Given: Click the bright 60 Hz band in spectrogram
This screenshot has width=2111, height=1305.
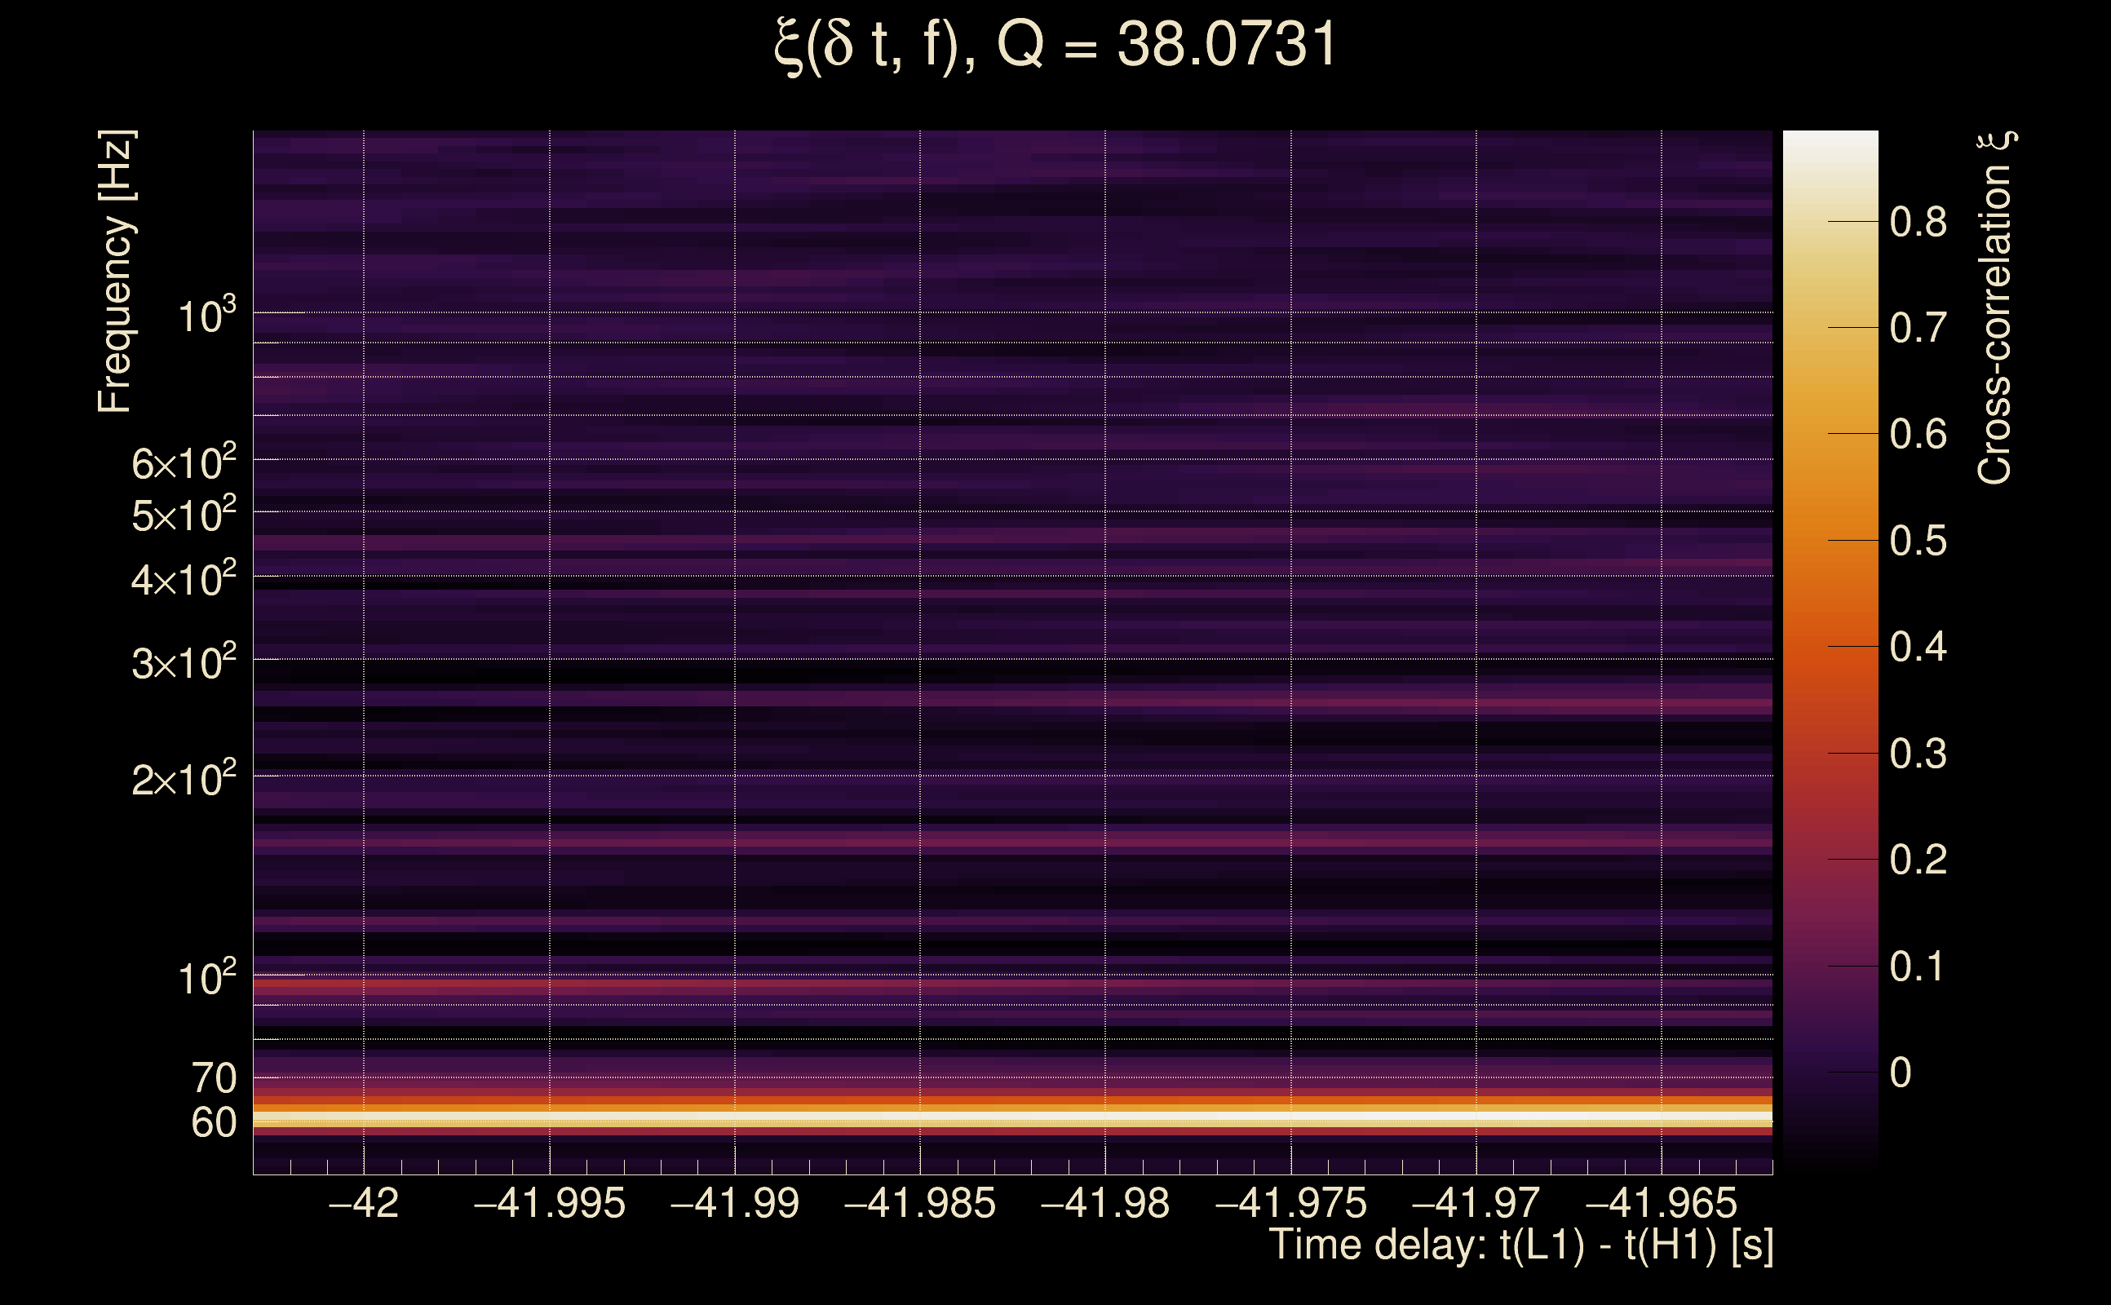Looking at the screenshot, I should [x=1011, y=1117].
